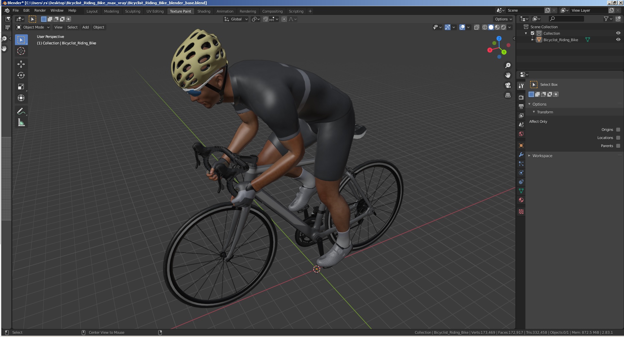Add a new workspace with the plus button
624x337 pixels.
coord(310,11)
